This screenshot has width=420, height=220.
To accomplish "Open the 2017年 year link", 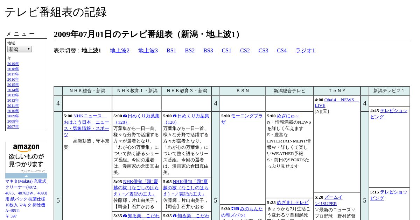I will (13, 74).
